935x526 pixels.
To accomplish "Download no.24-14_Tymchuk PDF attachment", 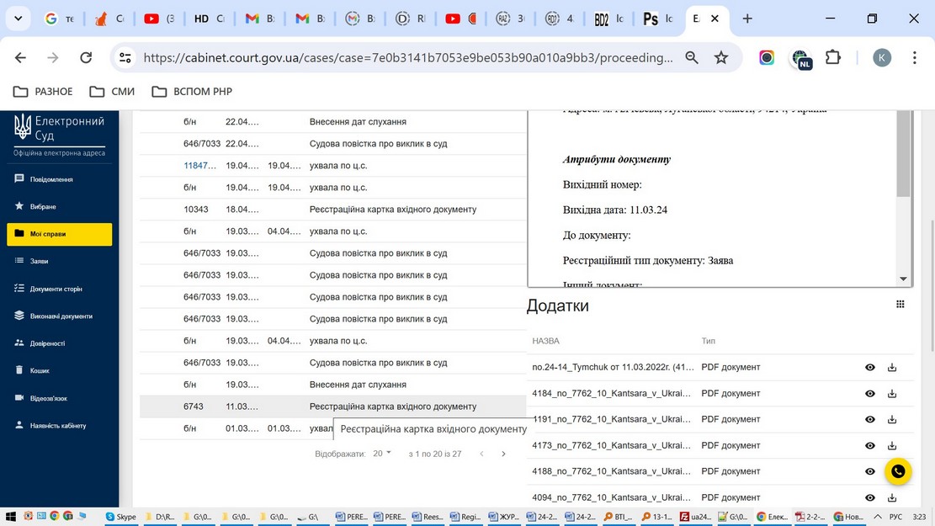I will [892, 368].
